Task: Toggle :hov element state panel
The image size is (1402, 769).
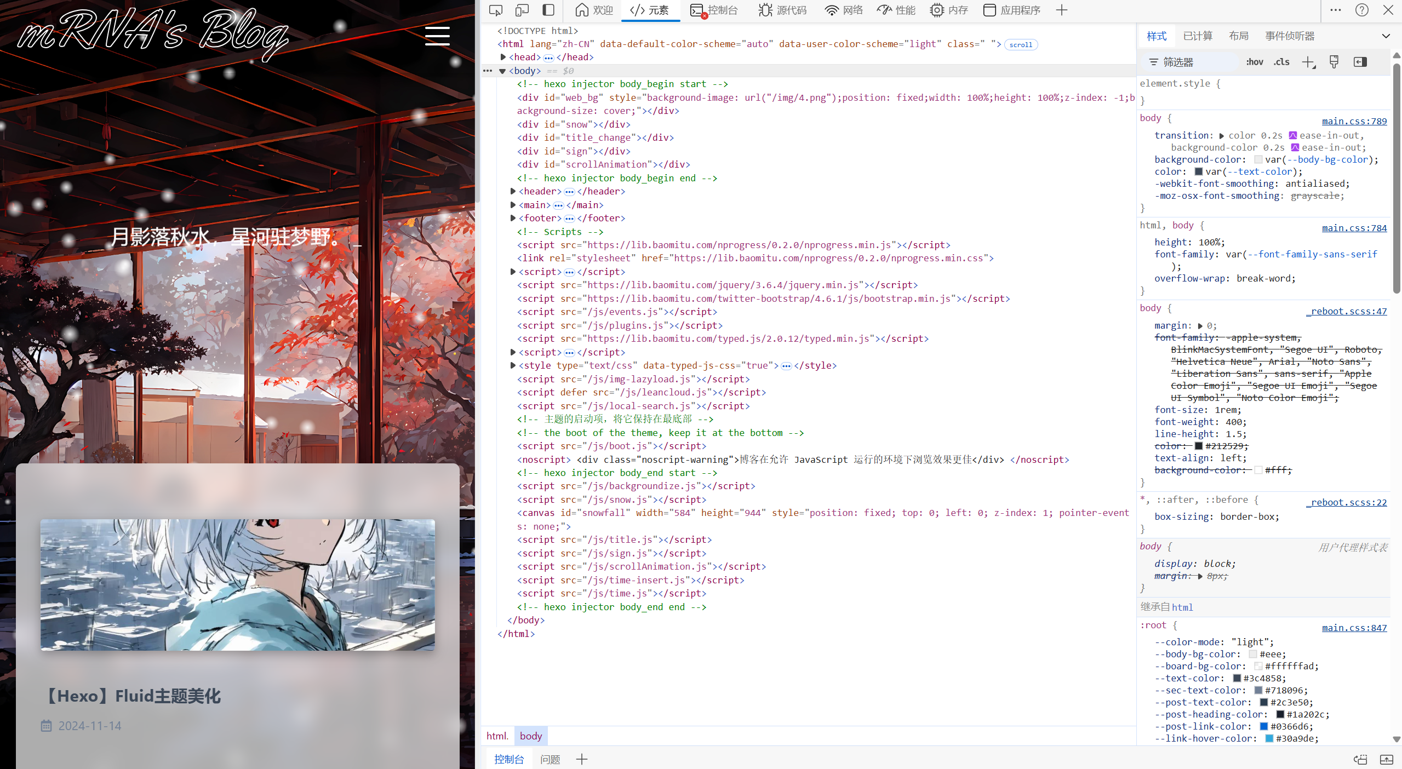Action: (1255, 62)
